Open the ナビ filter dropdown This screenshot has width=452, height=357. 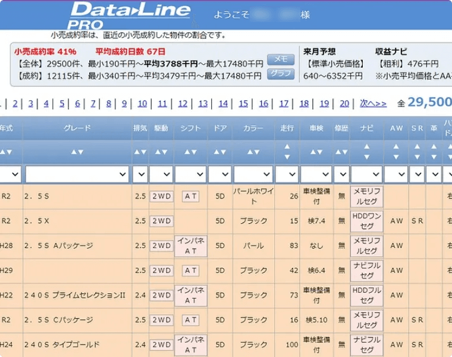(366, 174)
